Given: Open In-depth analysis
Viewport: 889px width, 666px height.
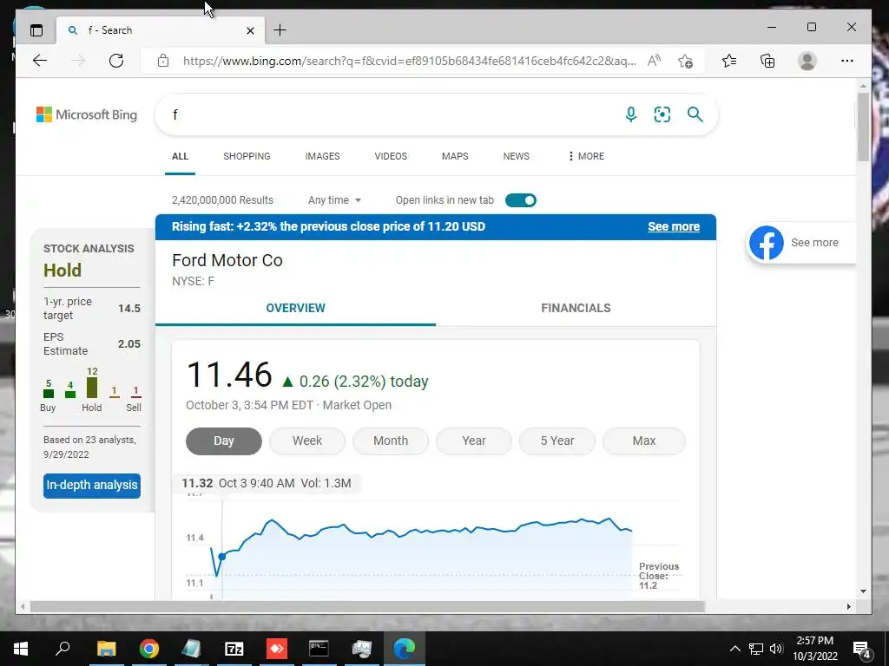Looking at the screenshot, I should pyautogui.click(x=92, y=486).
